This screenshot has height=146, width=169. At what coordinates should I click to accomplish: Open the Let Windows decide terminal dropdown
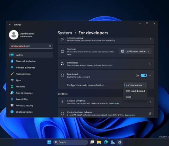click(x=135, y=52)
